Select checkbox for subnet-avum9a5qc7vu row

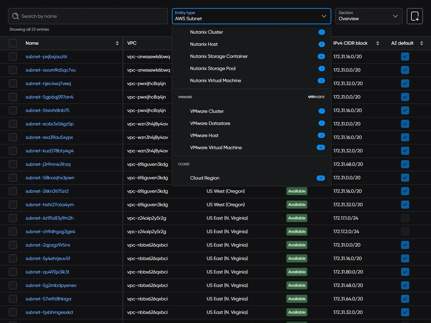(x=13, y=70)
